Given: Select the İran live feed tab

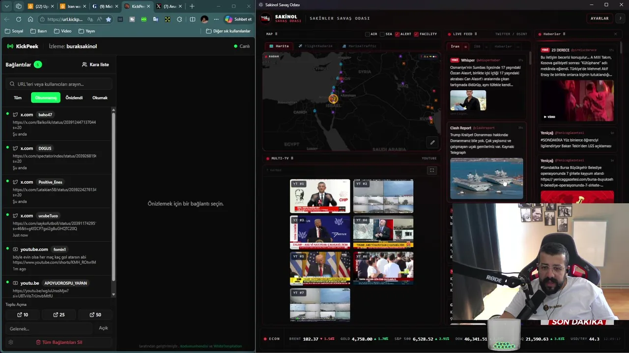Looking at the screenshot, I should click(x=455, y=47).
